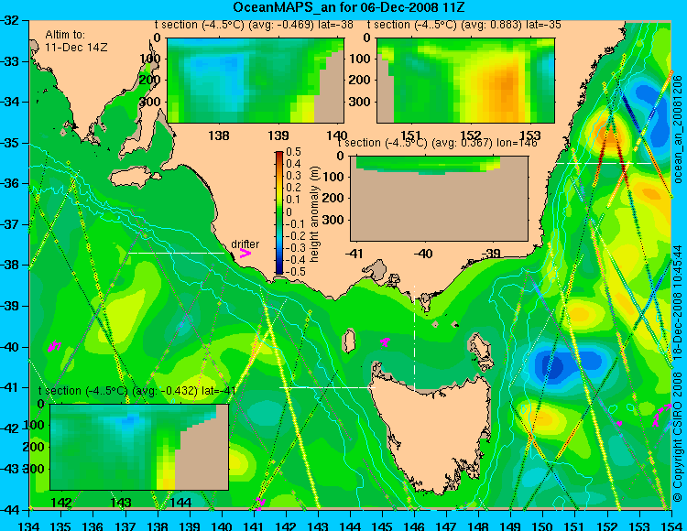The width and height of the screenshot is (687, 531).
Task: Click the -44 latitude axis label
Action: 10,510
